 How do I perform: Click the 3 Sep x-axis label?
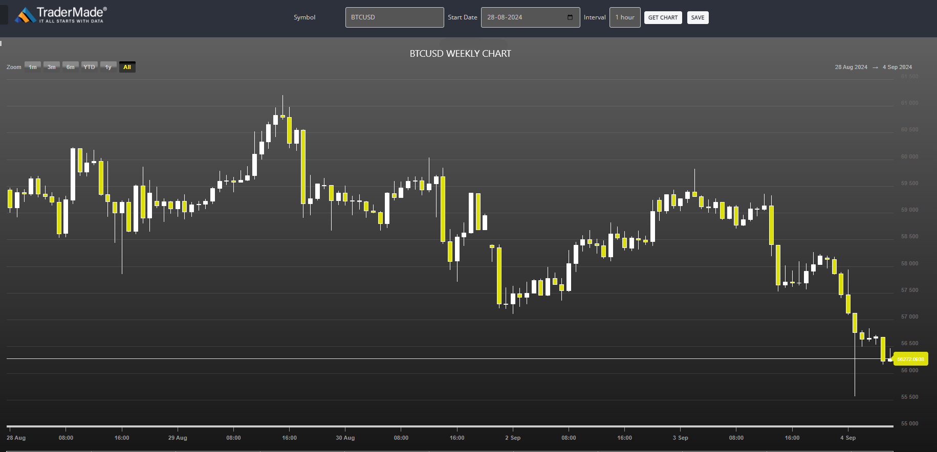click(681, 438)
